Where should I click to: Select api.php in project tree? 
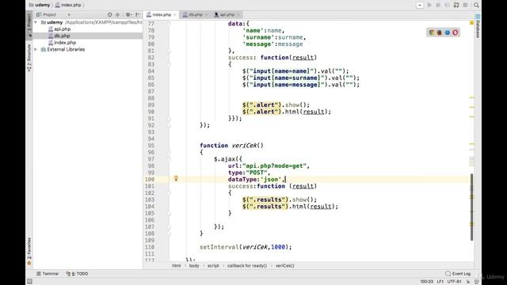[x=62, y=29]
